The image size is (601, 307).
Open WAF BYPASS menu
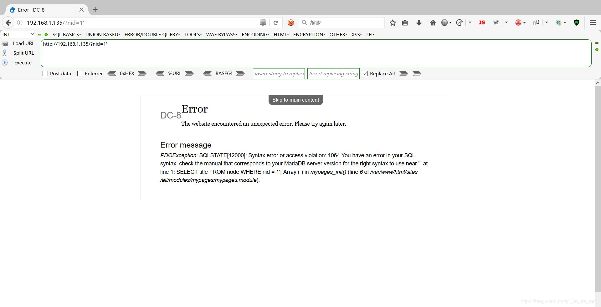click(222, 34)
